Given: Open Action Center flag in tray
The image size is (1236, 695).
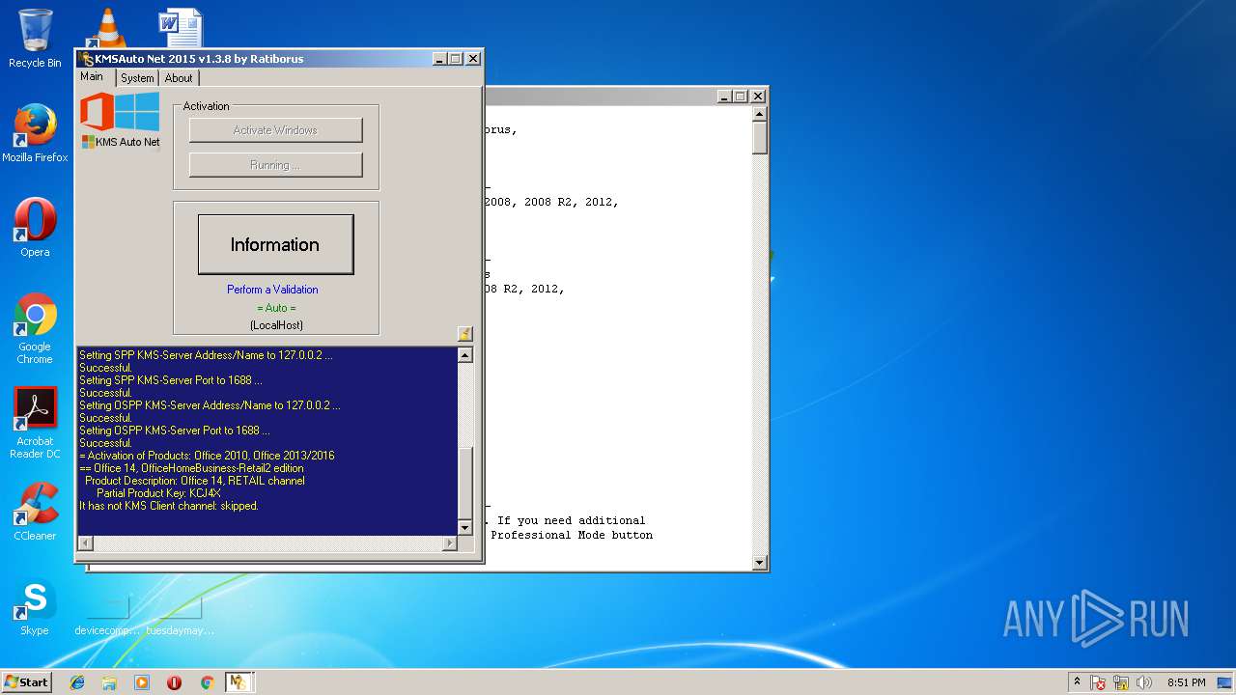Looking at the screenshot, I should (1098, 682).
